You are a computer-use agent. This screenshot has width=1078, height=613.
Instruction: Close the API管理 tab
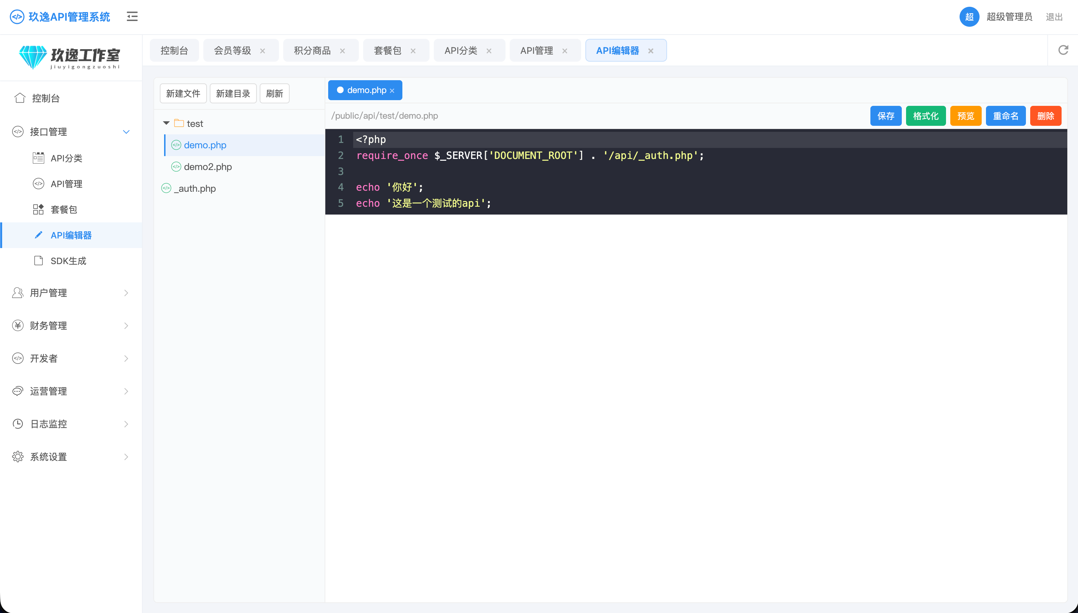click(565, 51)
